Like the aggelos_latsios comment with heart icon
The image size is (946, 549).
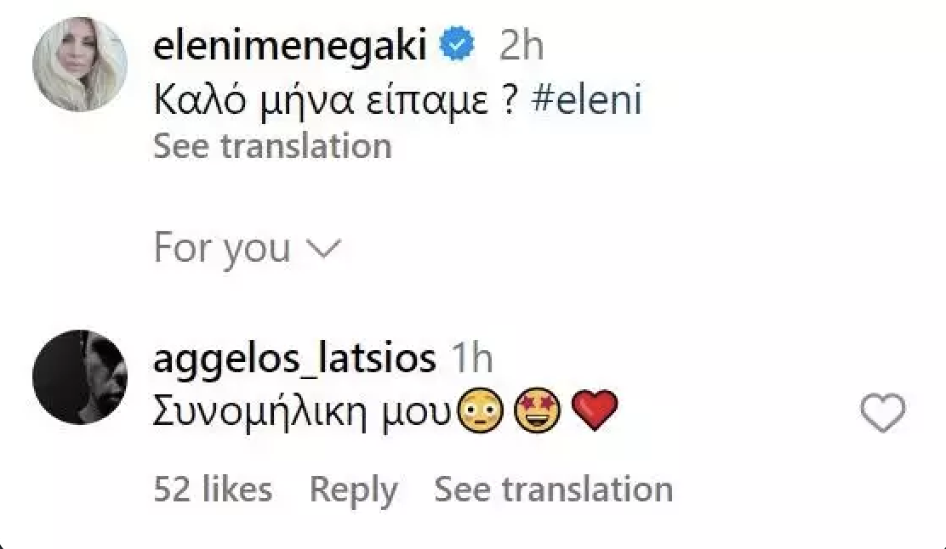pos(882,414)
